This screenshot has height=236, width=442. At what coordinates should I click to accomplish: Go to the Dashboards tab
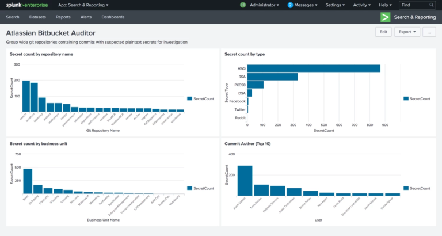click(113, 17)
